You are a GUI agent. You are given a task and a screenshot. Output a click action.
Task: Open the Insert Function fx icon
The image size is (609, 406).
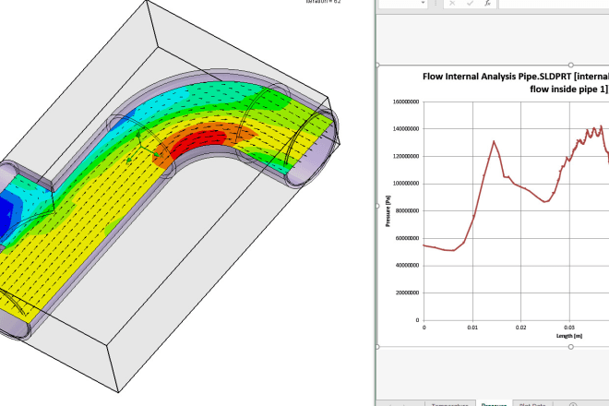487,3
